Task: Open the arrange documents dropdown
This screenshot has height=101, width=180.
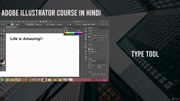Action: click(47, 22)
